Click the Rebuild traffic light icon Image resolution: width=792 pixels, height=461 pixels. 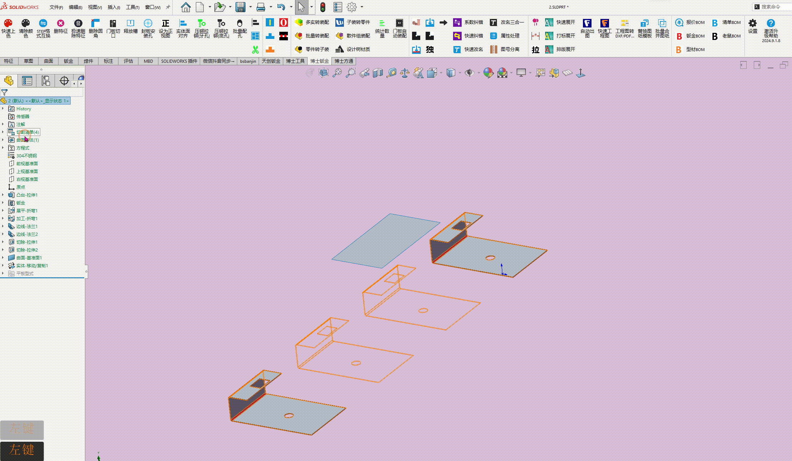tap(323, 7)
